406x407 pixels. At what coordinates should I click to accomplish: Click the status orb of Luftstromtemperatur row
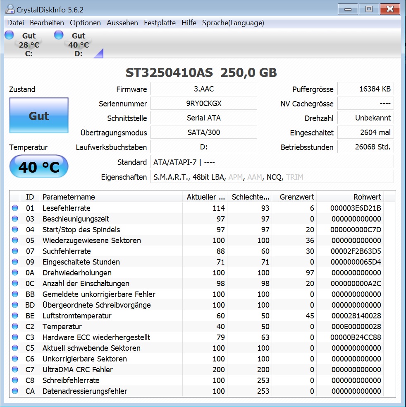(x=15, y=315)
